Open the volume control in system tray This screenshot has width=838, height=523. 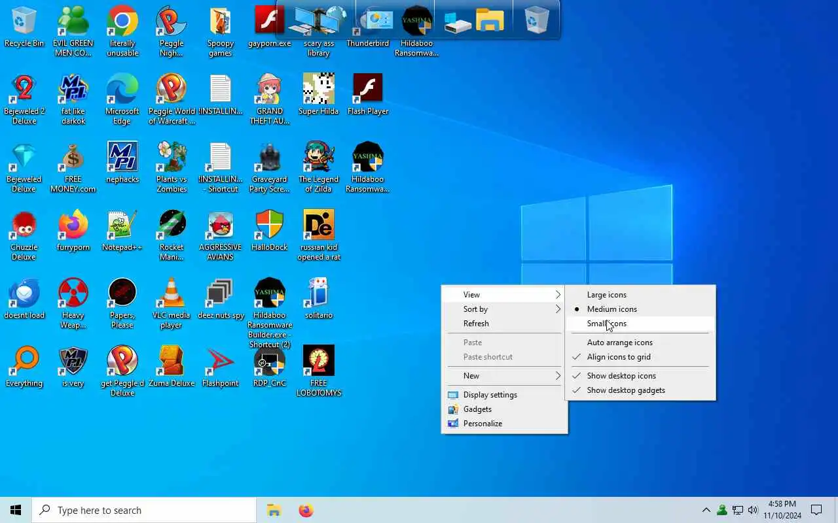(753, 510)
